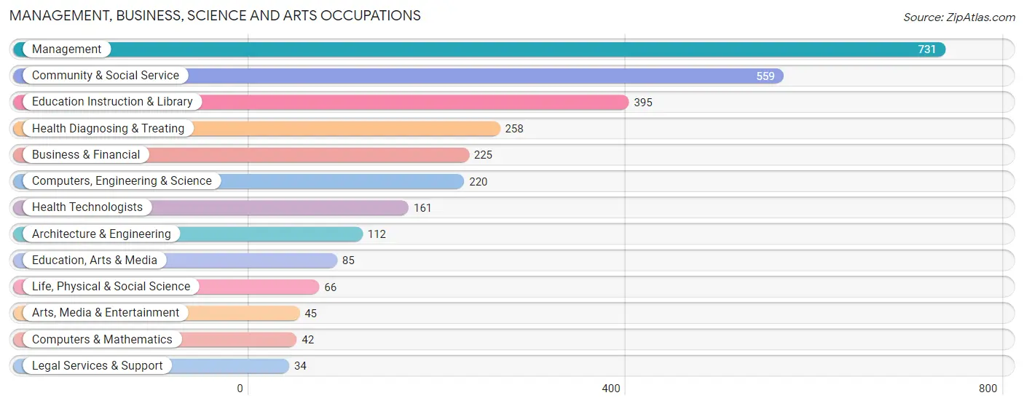This screenshot has width=1024, height=406.
Task: Click the Health Technologists bar
Action: (211, 207)
